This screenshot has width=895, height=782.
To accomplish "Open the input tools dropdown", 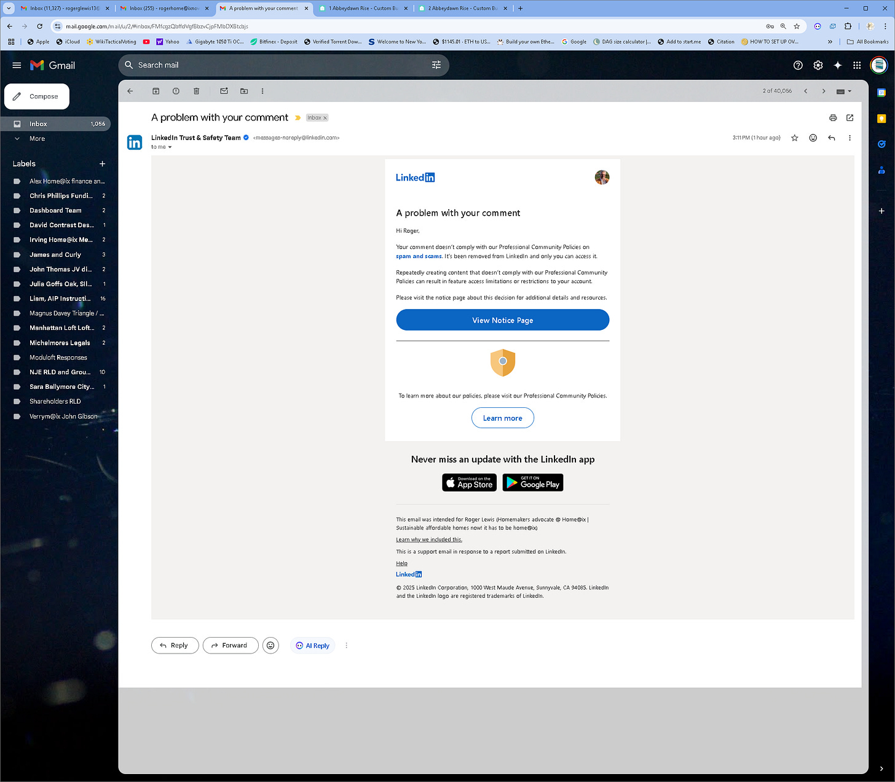I will [x=844, y=91].
